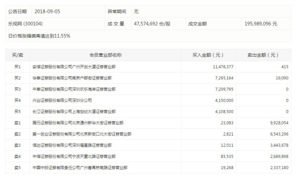
Task: Click 中国中投证券有限责任公司广州番禺桥南路证券营业部
Action: pos(80,168)
